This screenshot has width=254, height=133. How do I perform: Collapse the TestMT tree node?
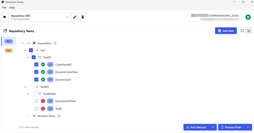click(x=25, y=87)
